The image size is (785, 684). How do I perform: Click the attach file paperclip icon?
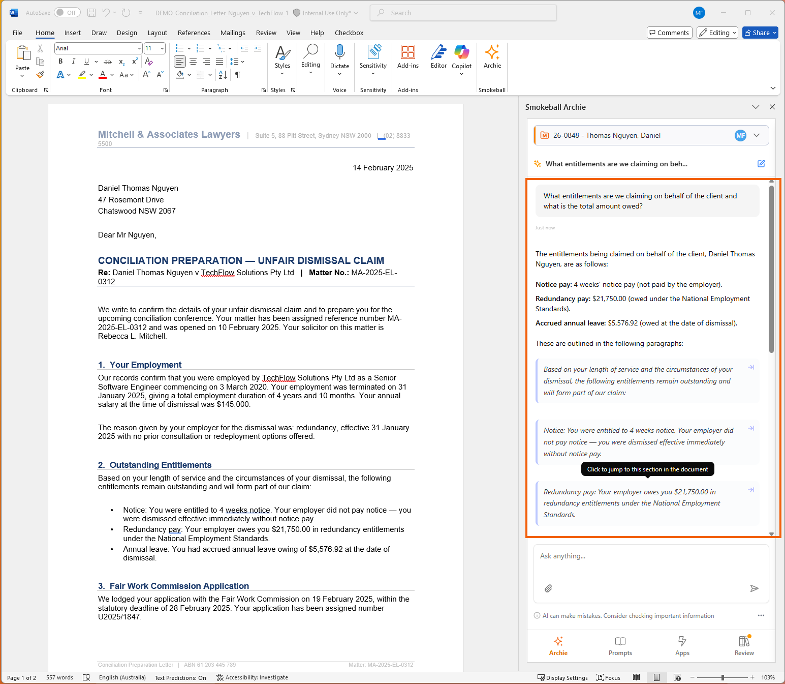548,588
